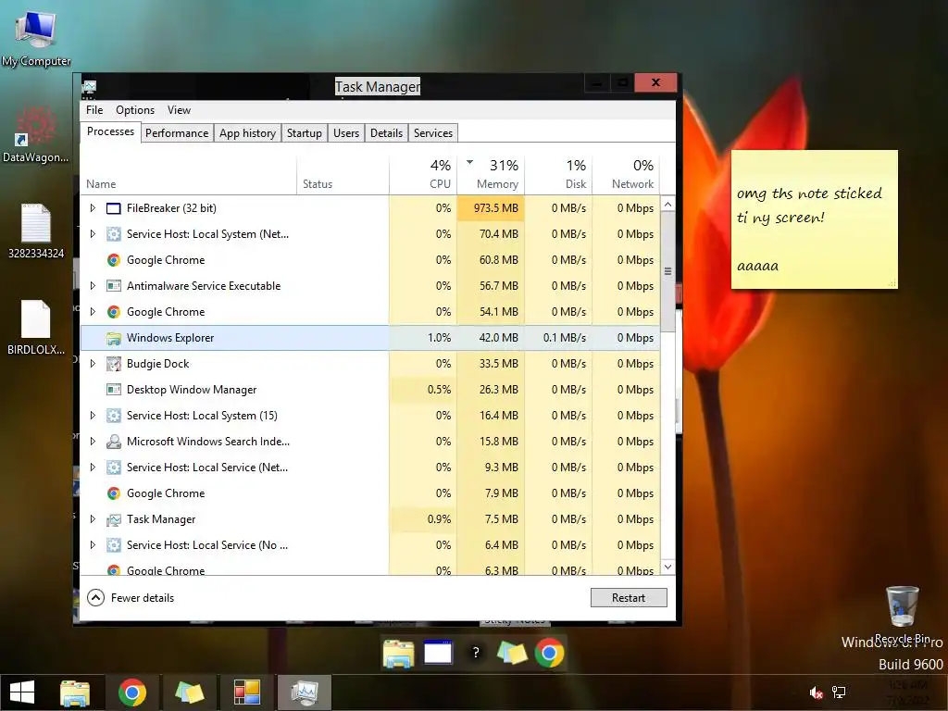This screenshot has height=711, width=948.
Task: Sort by the Status column header
Action: 343,174
